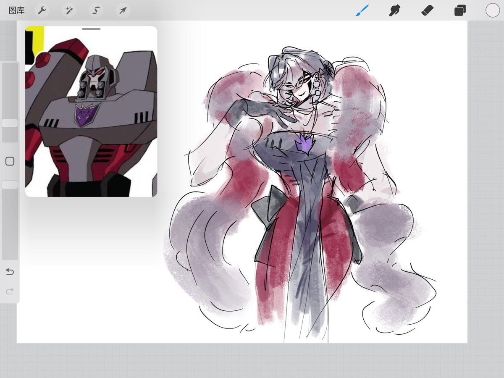The height and width of the screenshot is (378, 504).
Task: Open the Layers panel
Action: [460, 10]
